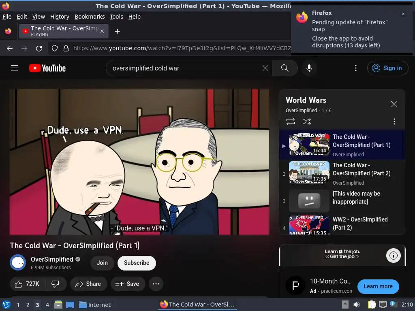Start voice search with the microphone
Viewport: 415px width, 311px height.
(x=309, y=68)
